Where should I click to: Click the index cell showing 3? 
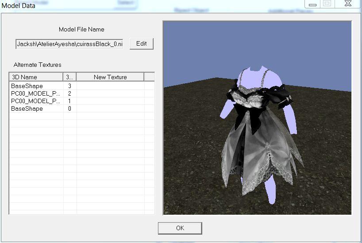point(70,86)
